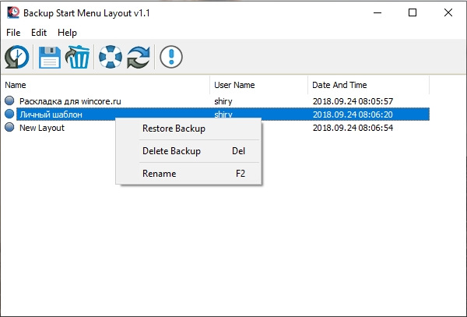Click the app logo icon in title bar
The image size is (467, 317).
tap(13, 12)
